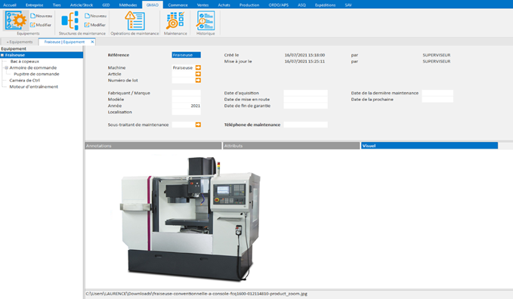
Task: Open Structures de maintenance icon
Action: tap(70, 20)
